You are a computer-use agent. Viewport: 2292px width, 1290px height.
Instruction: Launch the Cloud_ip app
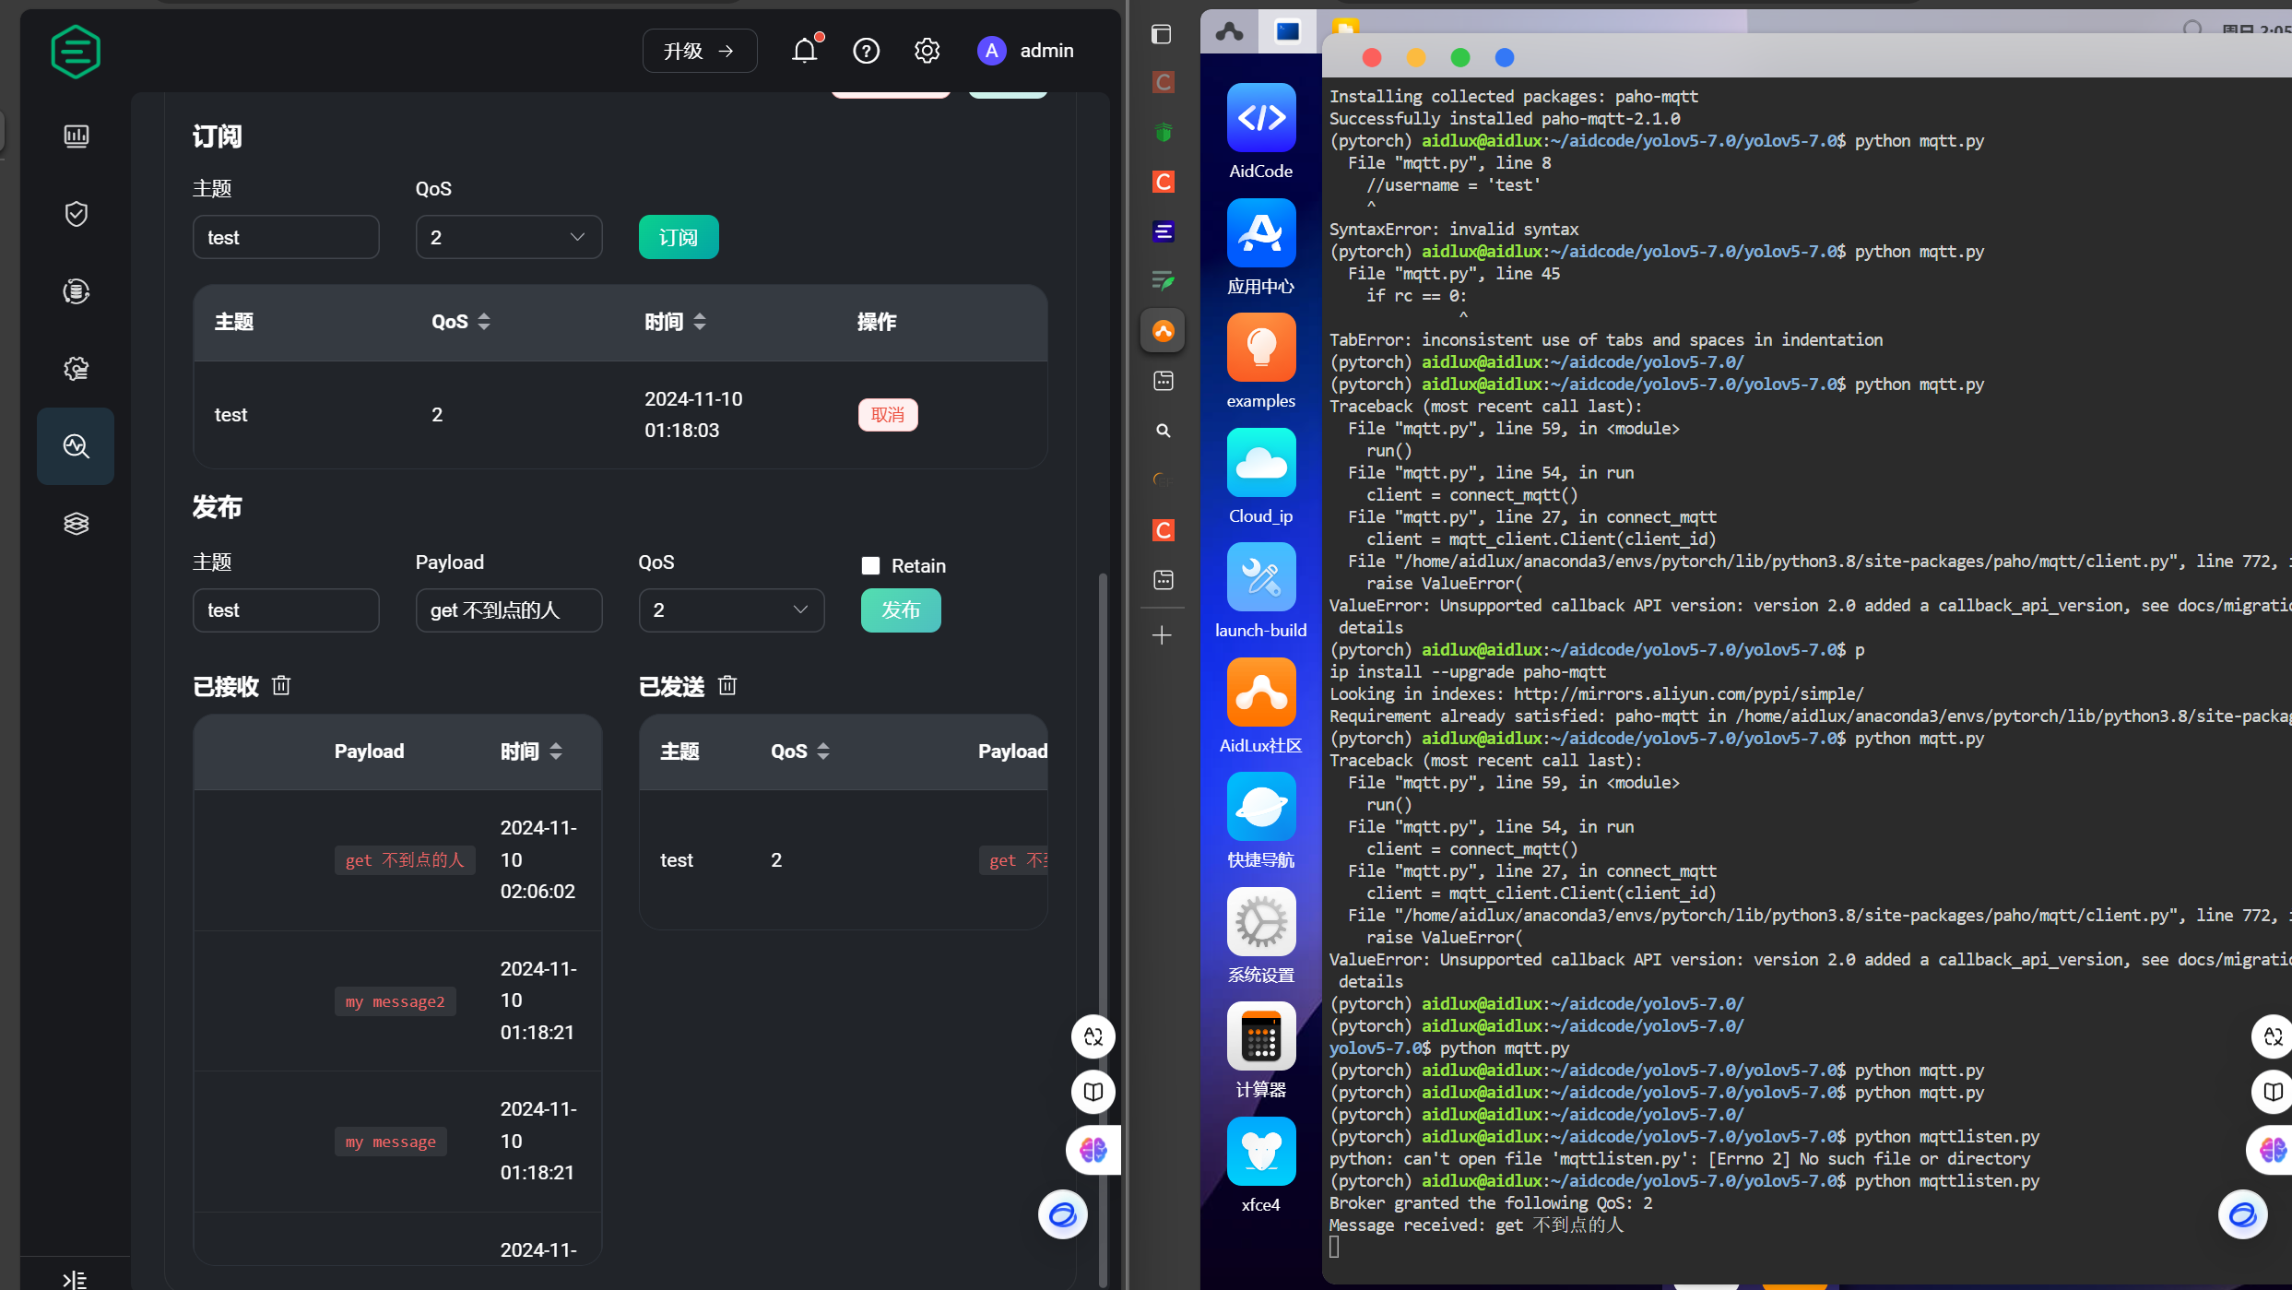pos(1260,463)
